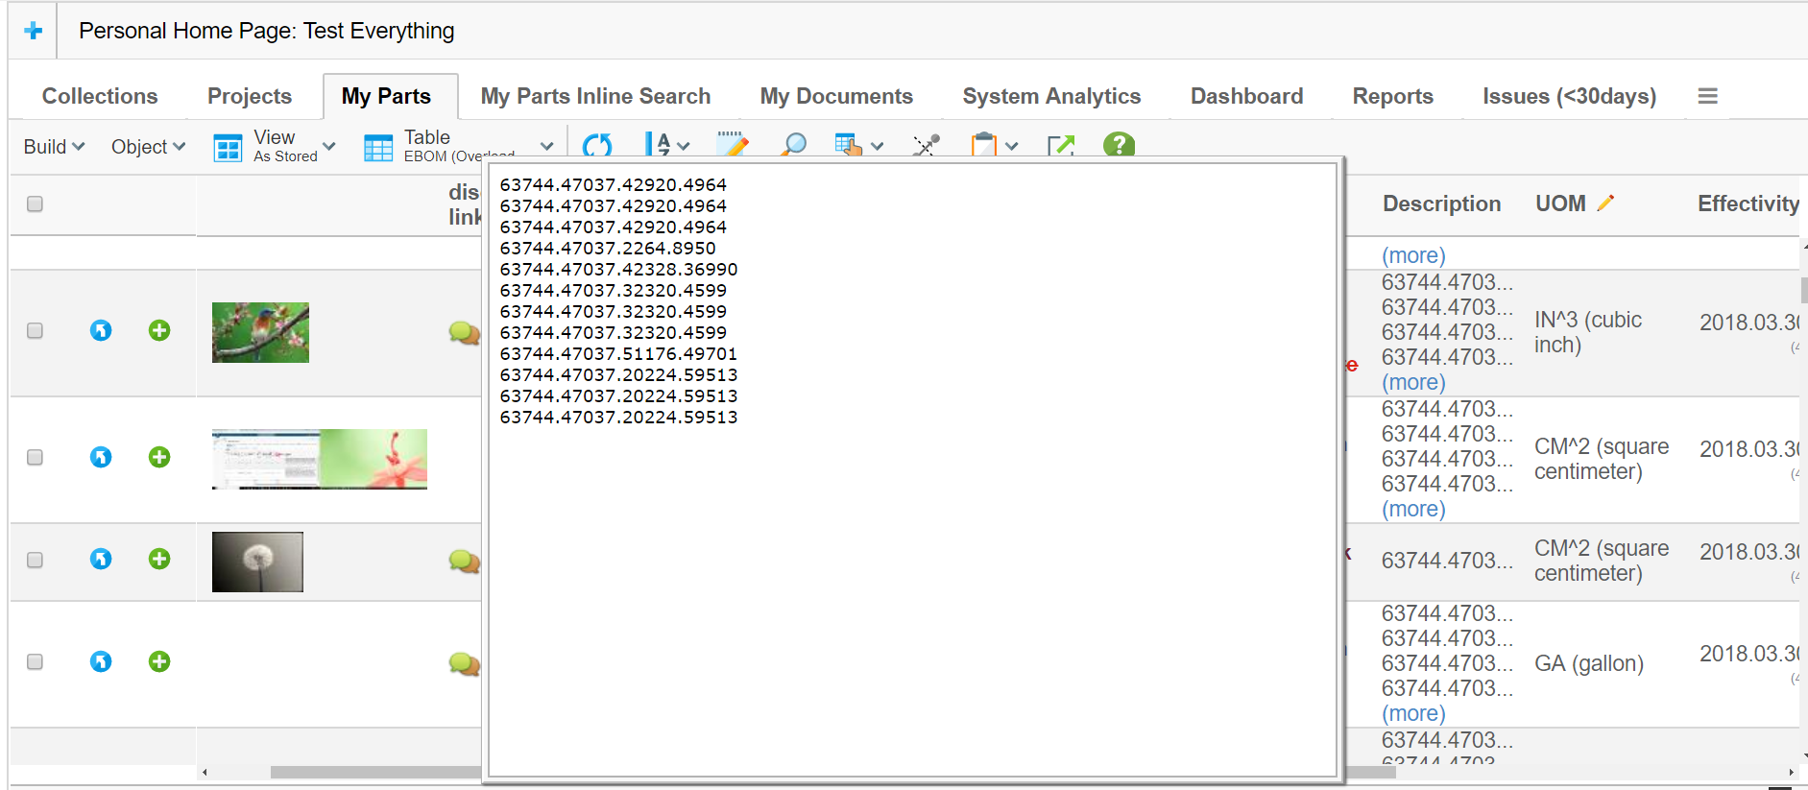Click the notepad edit mode icon
The width and height of the screenshot is (1808, 790).
click(732, 145)
